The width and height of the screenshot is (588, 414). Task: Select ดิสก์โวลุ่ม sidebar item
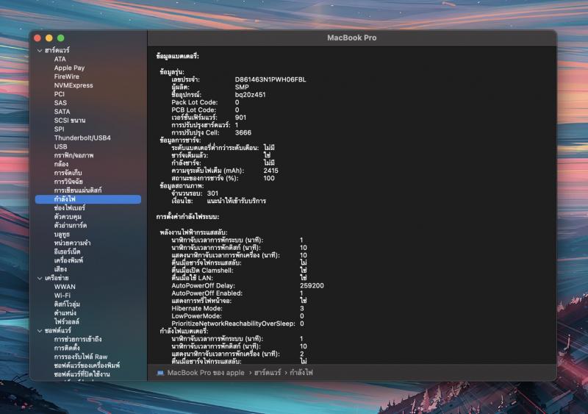[67, 304]
